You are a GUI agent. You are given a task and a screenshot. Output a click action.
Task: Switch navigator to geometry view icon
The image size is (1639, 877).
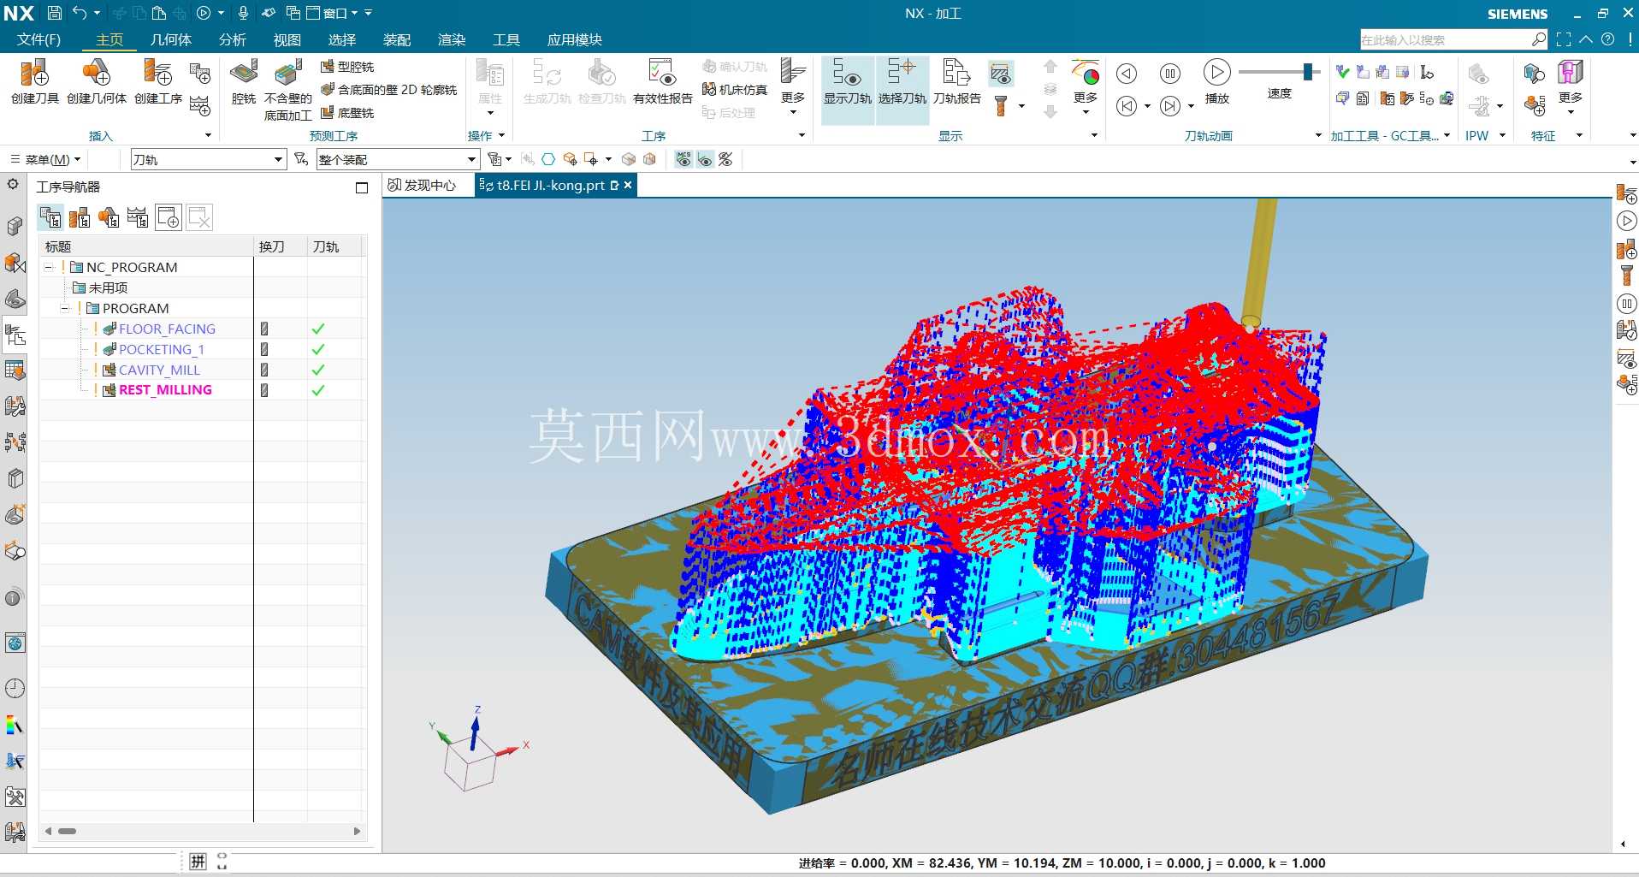[109, 217]
